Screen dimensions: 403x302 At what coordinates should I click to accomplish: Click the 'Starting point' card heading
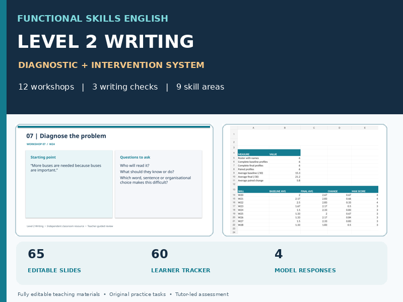(x=43, y=157)
